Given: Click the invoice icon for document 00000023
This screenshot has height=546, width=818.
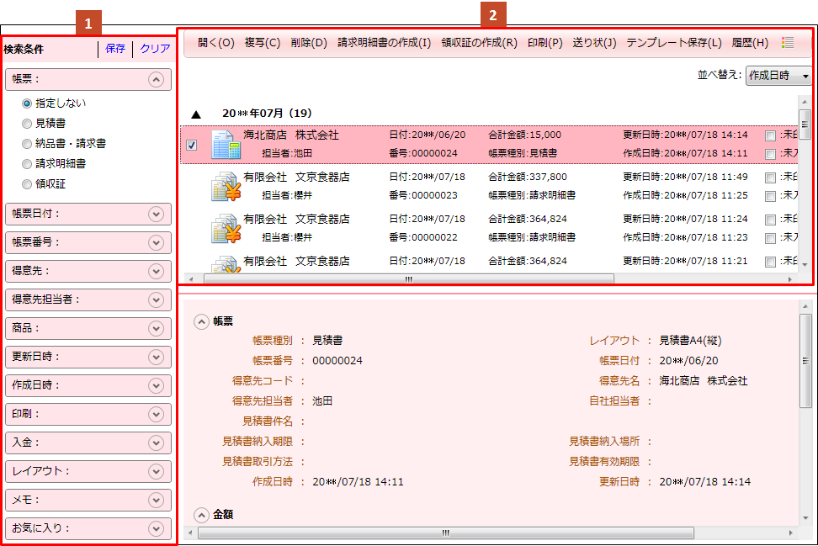Looking at the screenshot, I should point(225,186).
